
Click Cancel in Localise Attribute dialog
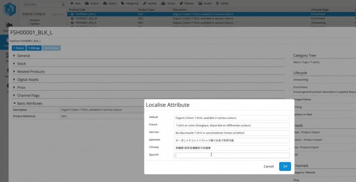coord(269,166)
